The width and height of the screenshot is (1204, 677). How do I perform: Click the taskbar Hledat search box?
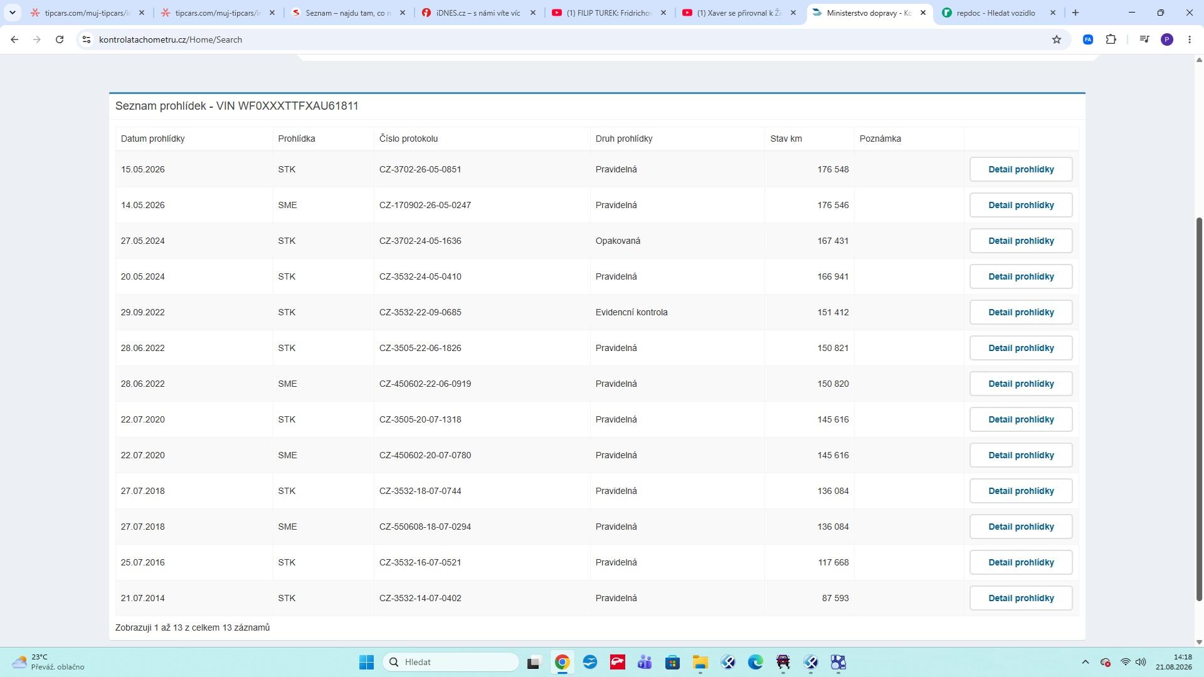451,662
